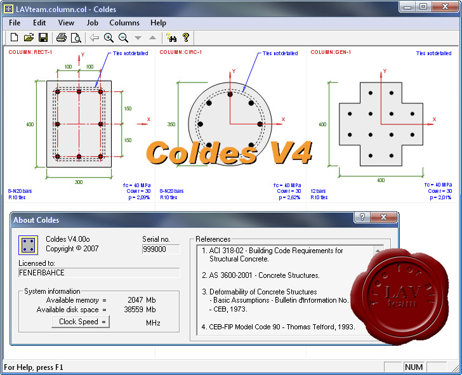This screenshot has height=375, width=462.
Task: Click the Licensed to field FENERBAHCE
Action: [99, 273]
